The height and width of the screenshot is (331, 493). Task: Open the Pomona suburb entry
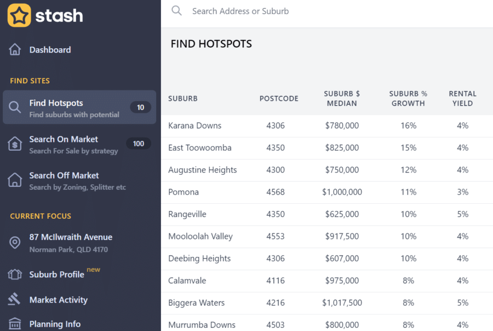tap(184, 192)
